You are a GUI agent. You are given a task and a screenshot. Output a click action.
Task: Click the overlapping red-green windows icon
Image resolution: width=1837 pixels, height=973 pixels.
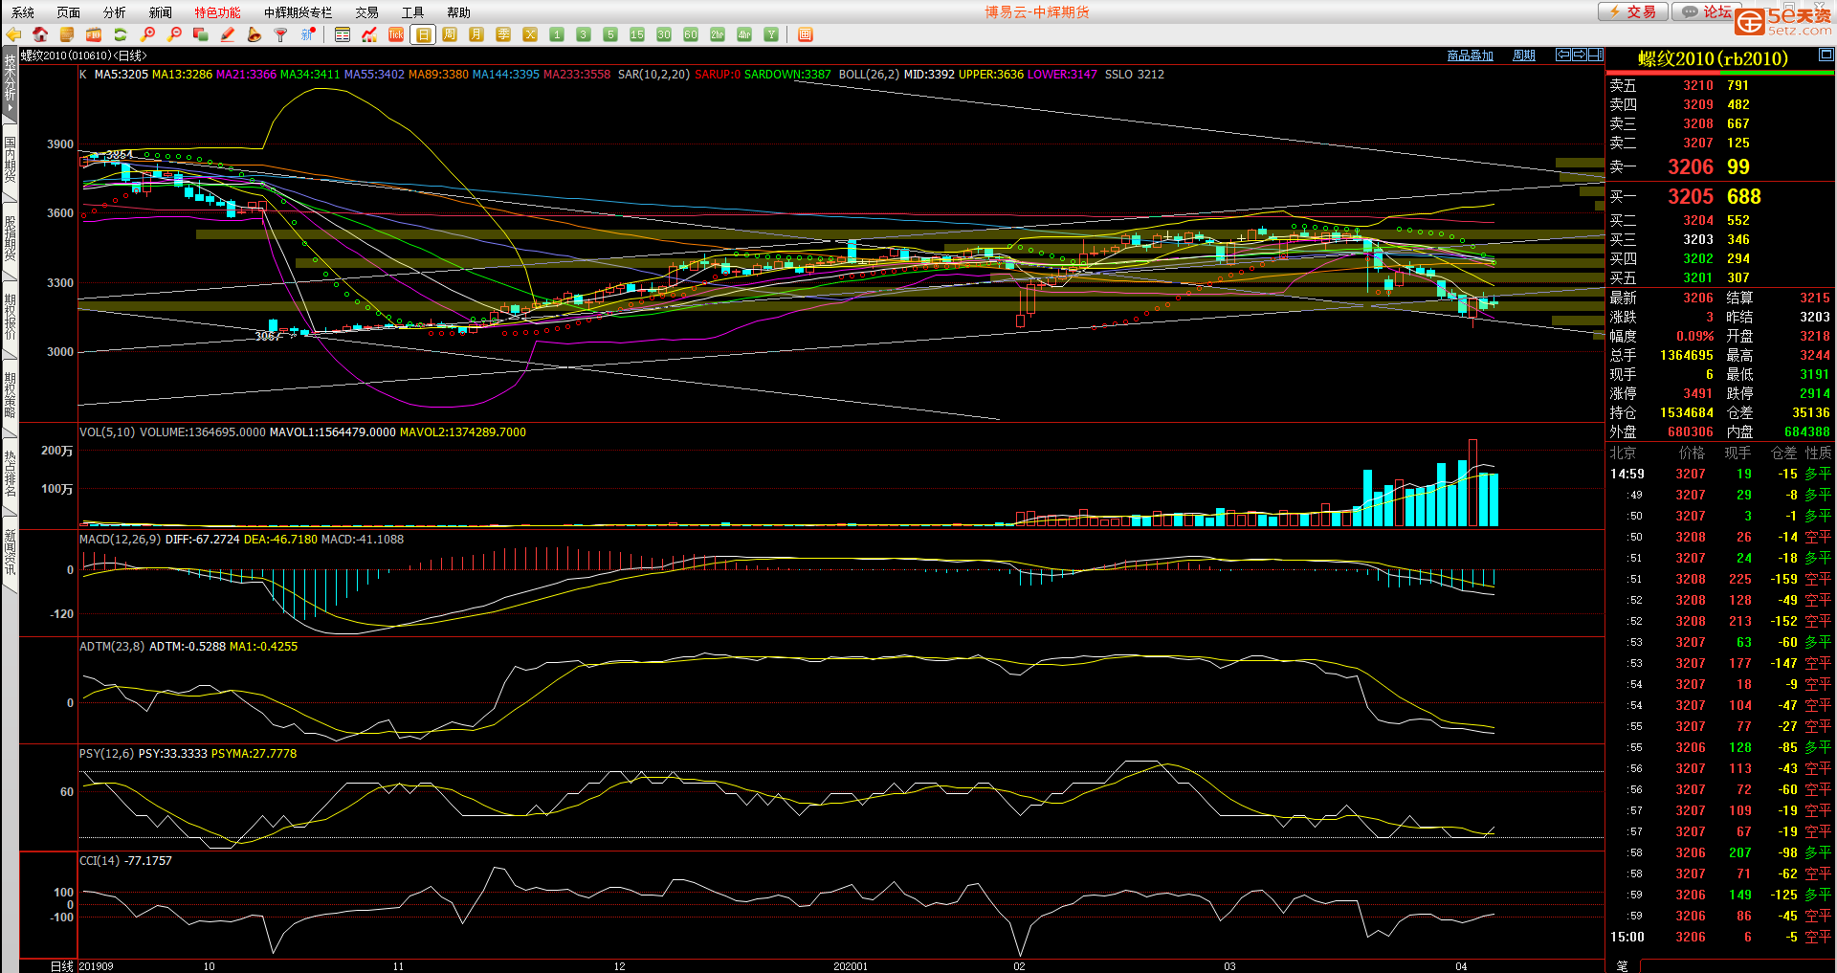(x=201, y=34)
